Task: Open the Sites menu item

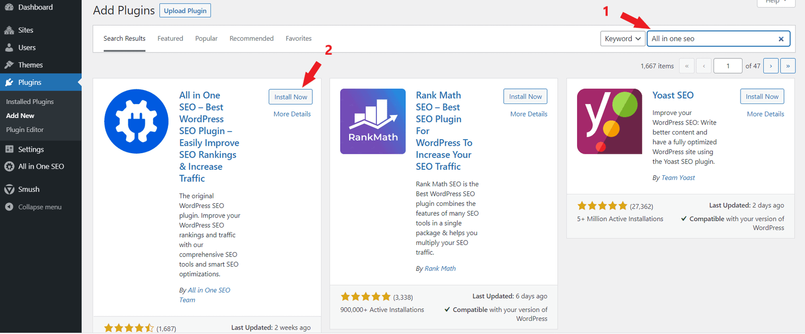Action: click(x=41, y=30)
